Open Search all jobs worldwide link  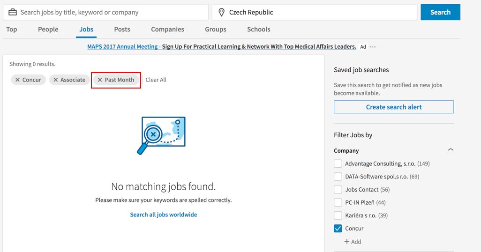pyautogui.click(x=164, y=215)
